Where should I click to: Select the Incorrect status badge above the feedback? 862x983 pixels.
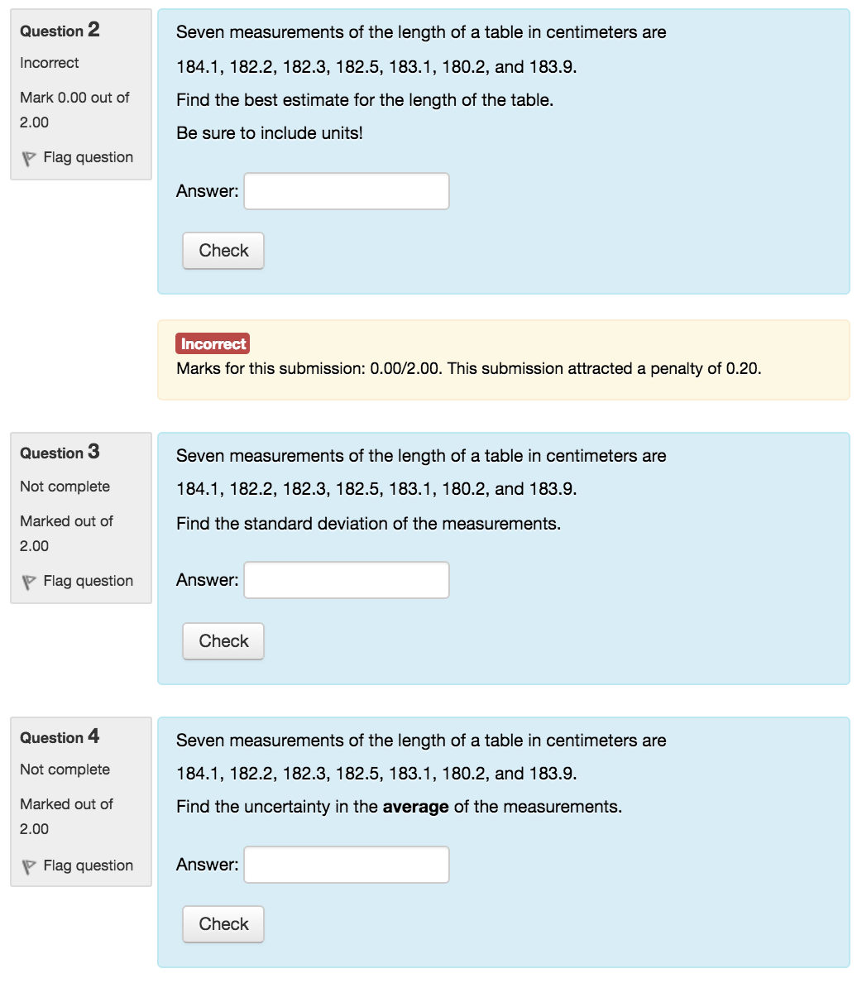[x=213, y=343]
